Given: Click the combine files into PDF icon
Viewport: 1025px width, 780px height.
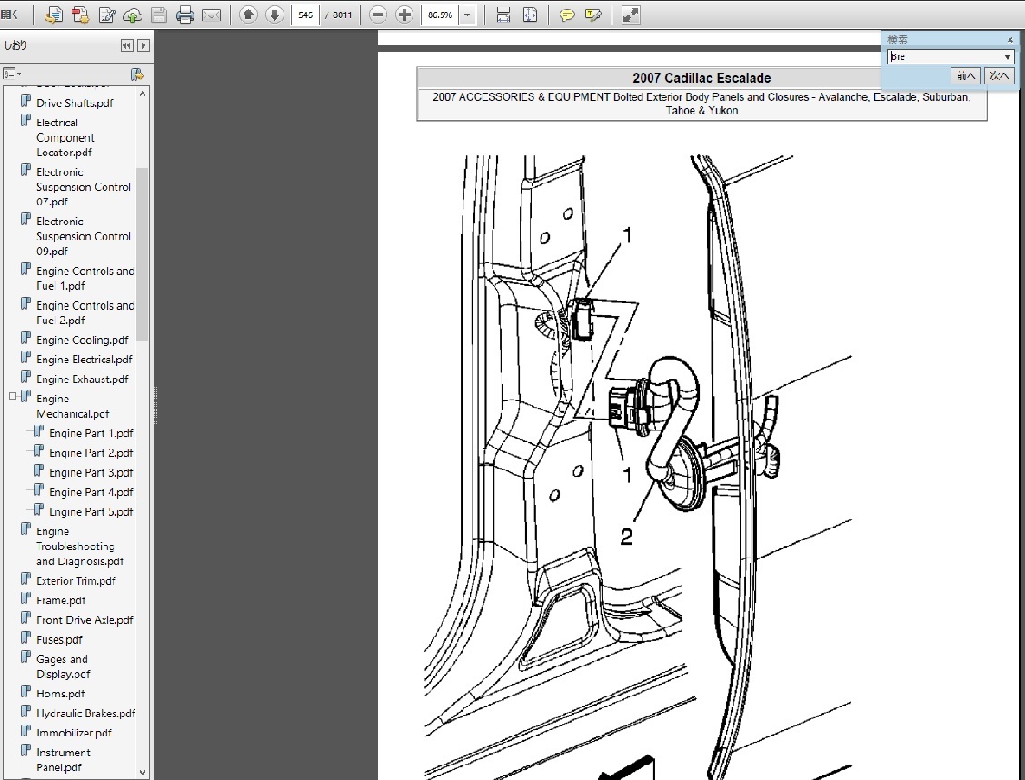Looking at the screenshot, I should point(80,15).
